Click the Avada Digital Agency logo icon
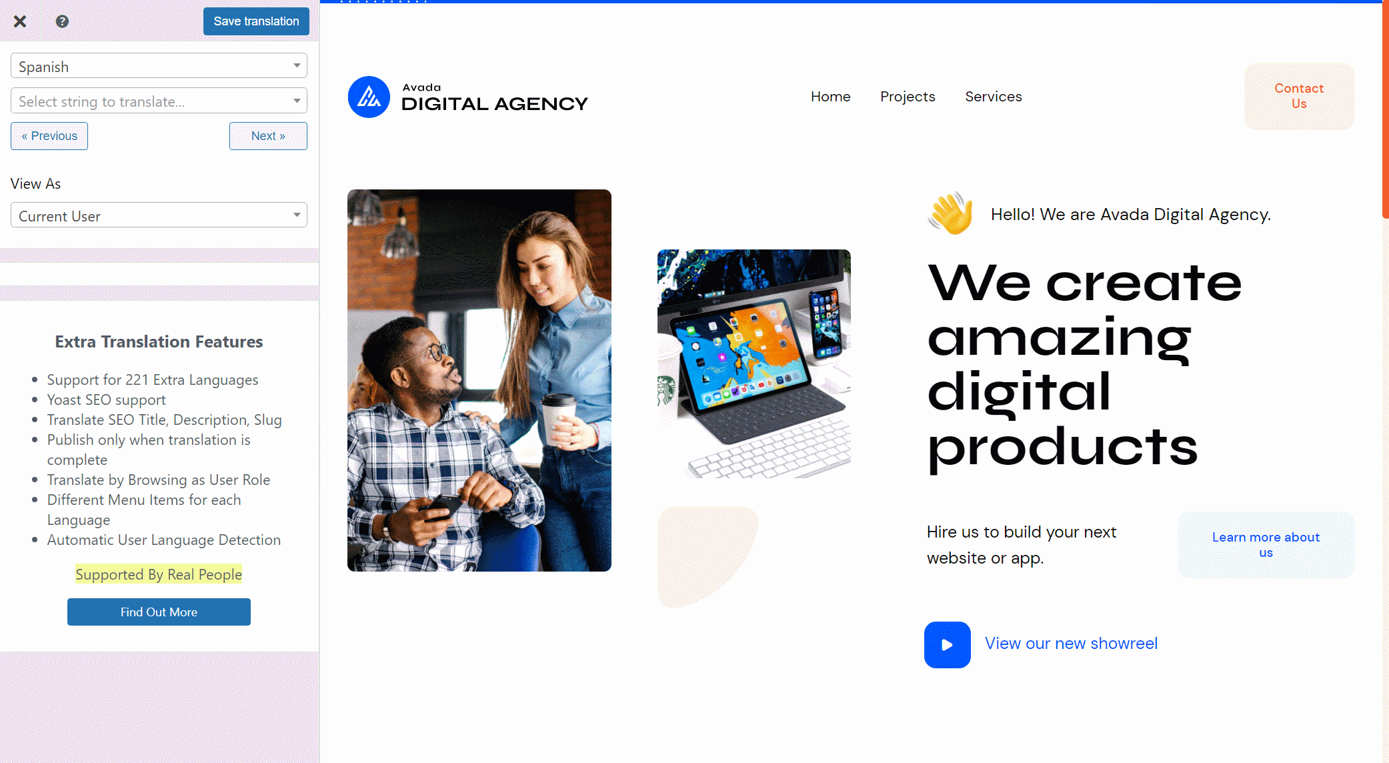 pos(369,96)
